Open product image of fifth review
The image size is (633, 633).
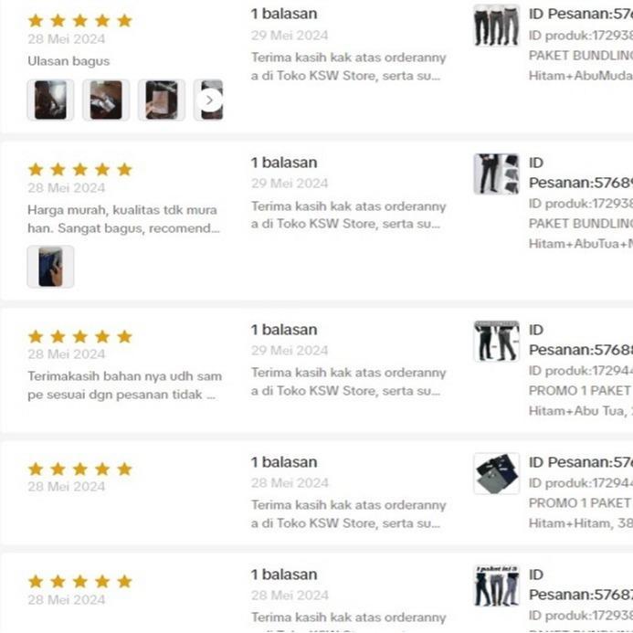(497, 586)
